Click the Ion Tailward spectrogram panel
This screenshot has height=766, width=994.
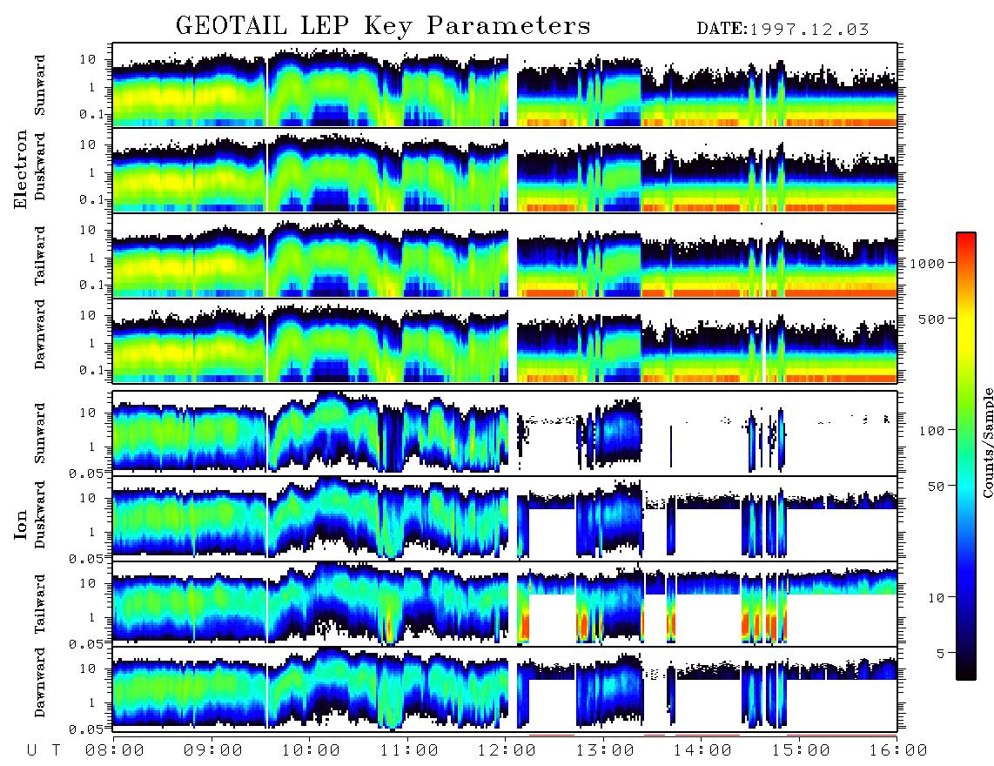(505, 604)
